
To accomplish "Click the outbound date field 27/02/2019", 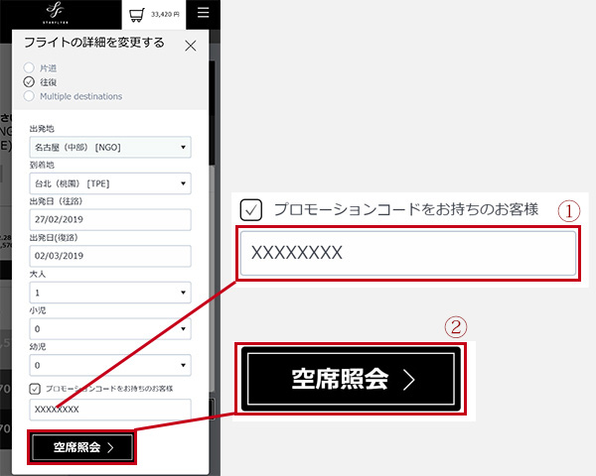I will 109,219.
